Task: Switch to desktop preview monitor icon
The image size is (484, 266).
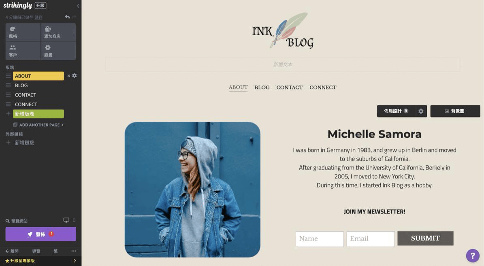Action: click(66, 220)
